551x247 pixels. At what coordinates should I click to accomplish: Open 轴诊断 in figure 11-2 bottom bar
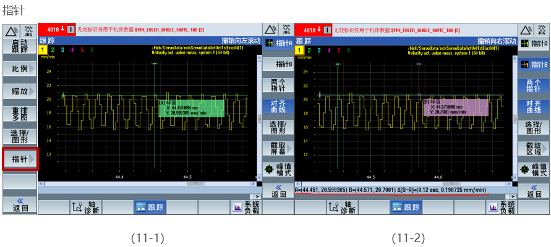coord(343,207)
